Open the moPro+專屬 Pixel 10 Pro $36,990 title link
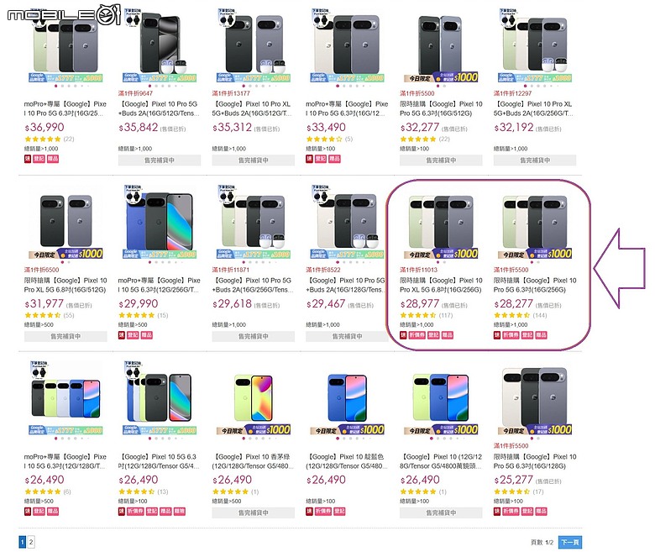Screen dimensions: 655x552 [x=65, y=108]
